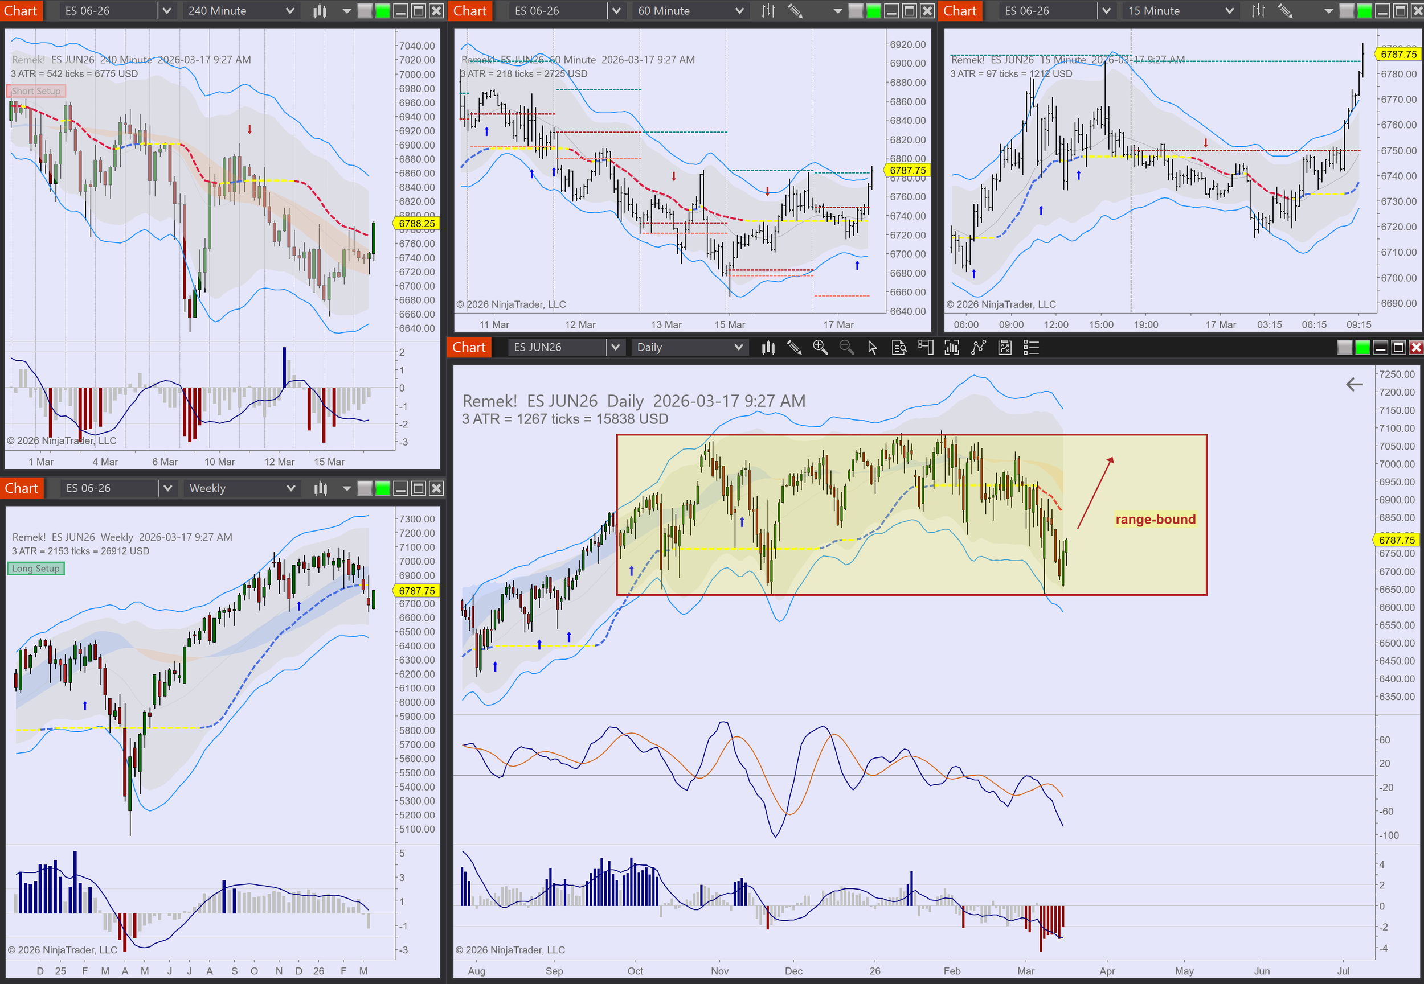Click the Zoom Out magnifier icon

coord(846,348)
